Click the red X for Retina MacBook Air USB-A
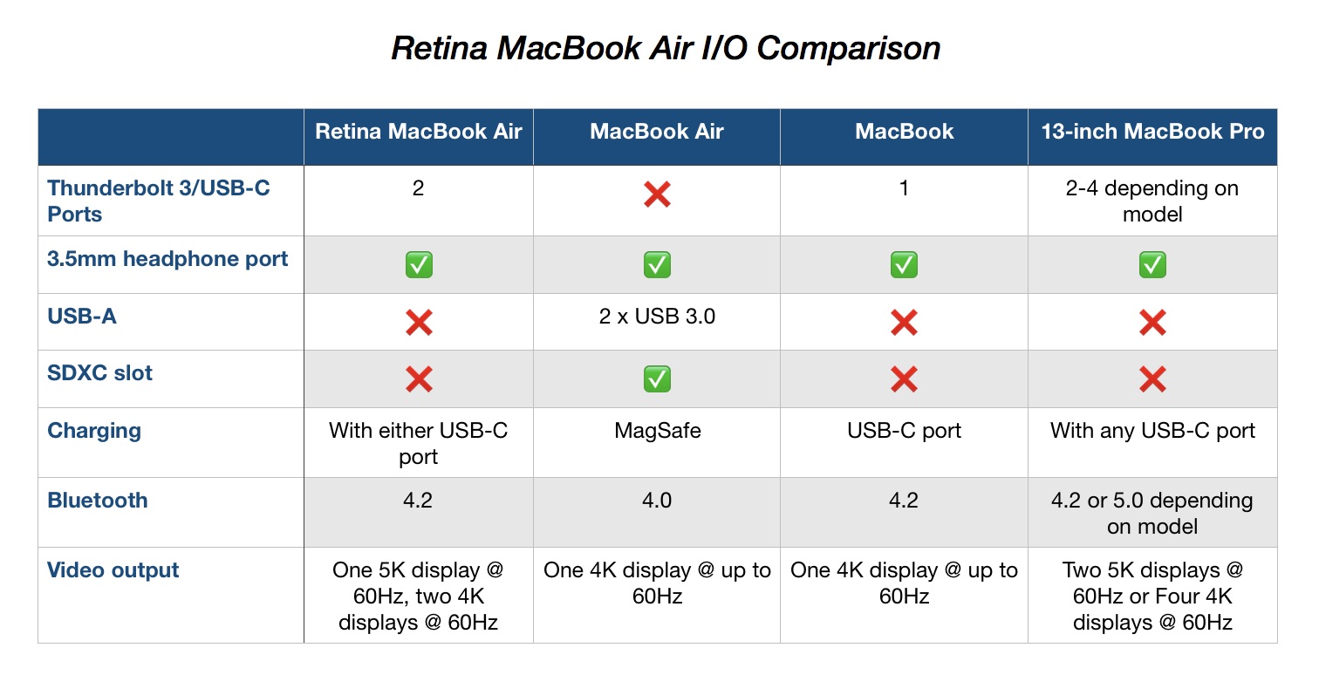The height and width of the screenshot is (675, 1319). (x=419, y=323)
